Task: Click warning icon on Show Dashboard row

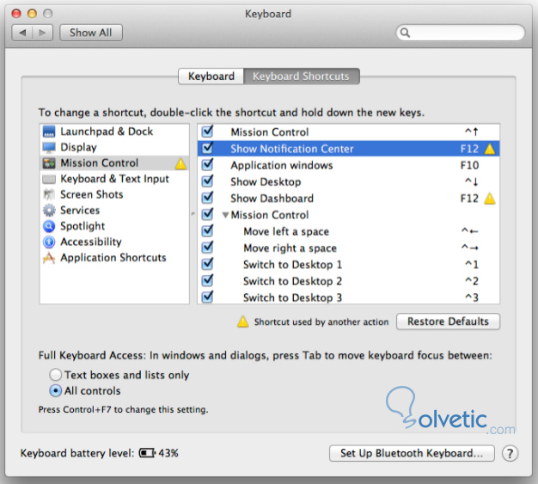Action: tap(490, 199)
